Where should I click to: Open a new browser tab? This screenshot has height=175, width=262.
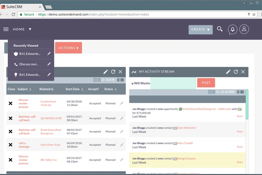click(x=48, y=7)
